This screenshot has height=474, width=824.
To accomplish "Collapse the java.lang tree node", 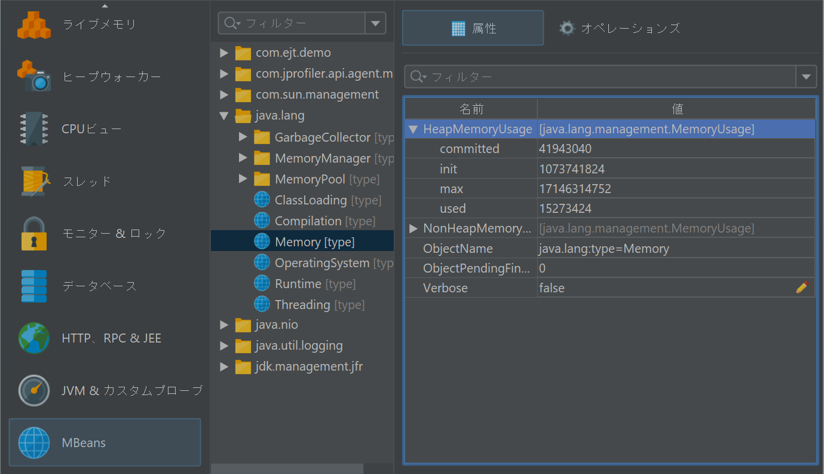I will [x=224, y=115].
